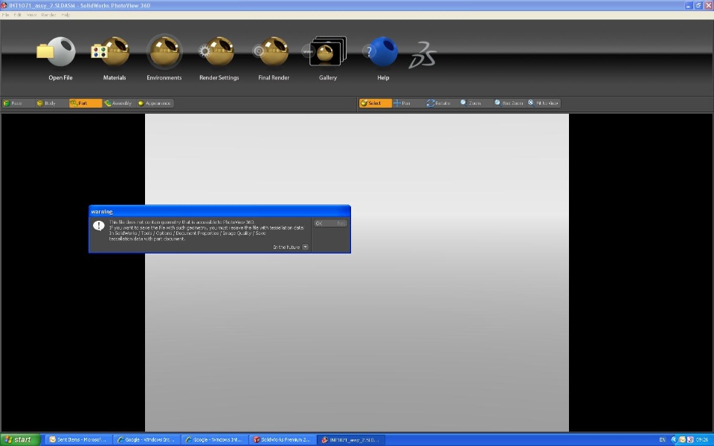Switch to Sent Items Microsoft Outlook taskbar button
The width and height of the screenshot is (714, 446).
coord(78,439)
